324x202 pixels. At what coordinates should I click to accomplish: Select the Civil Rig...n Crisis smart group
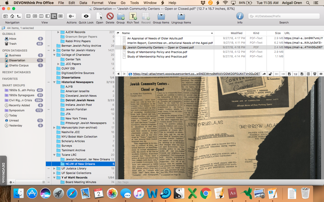(23, 100)
